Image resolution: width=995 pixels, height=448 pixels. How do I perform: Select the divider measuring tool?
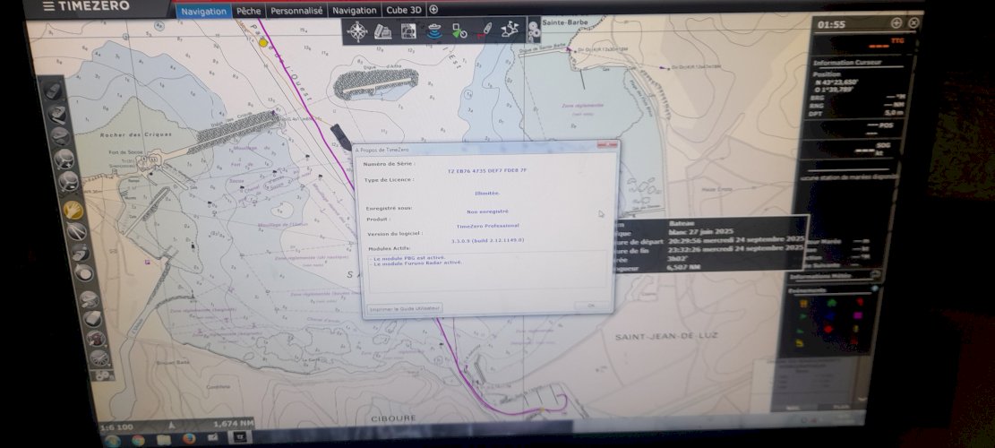pyautogui.click(x=76, y=231)
